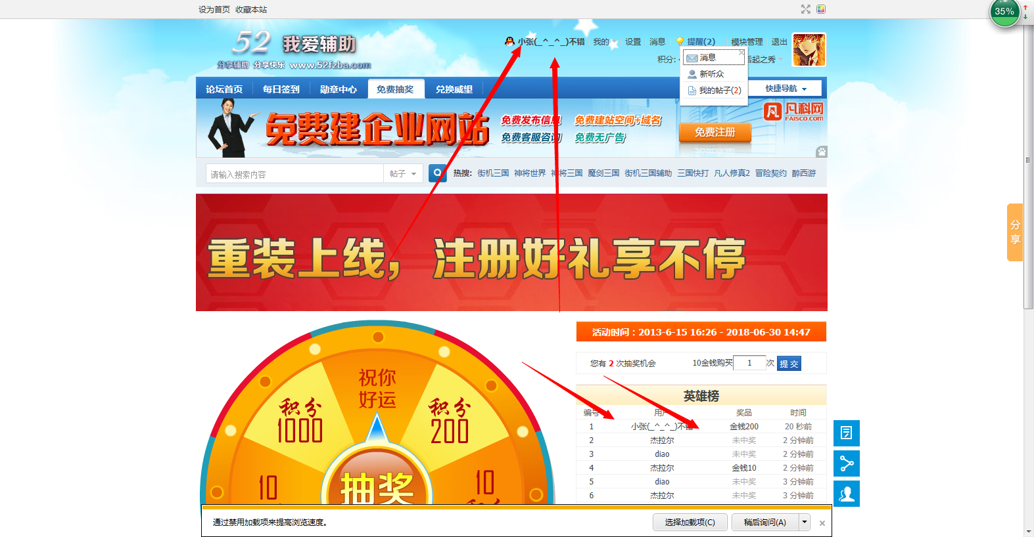
Task: Click hot search 醉西游
Action: point(804,173)
